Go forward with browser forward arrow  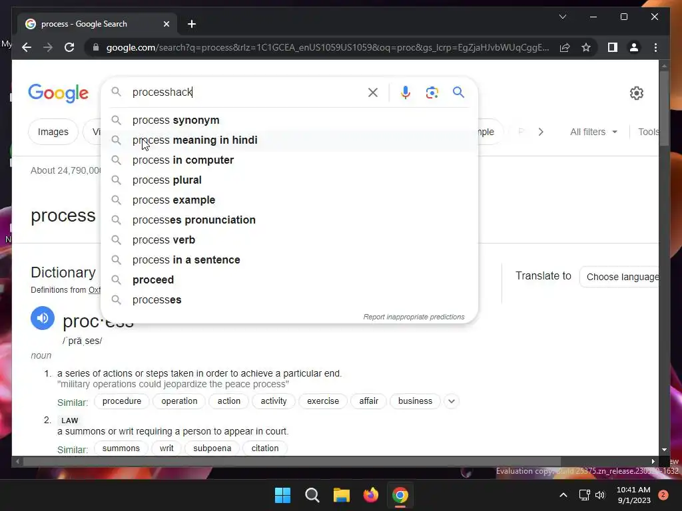click(48, 47)
